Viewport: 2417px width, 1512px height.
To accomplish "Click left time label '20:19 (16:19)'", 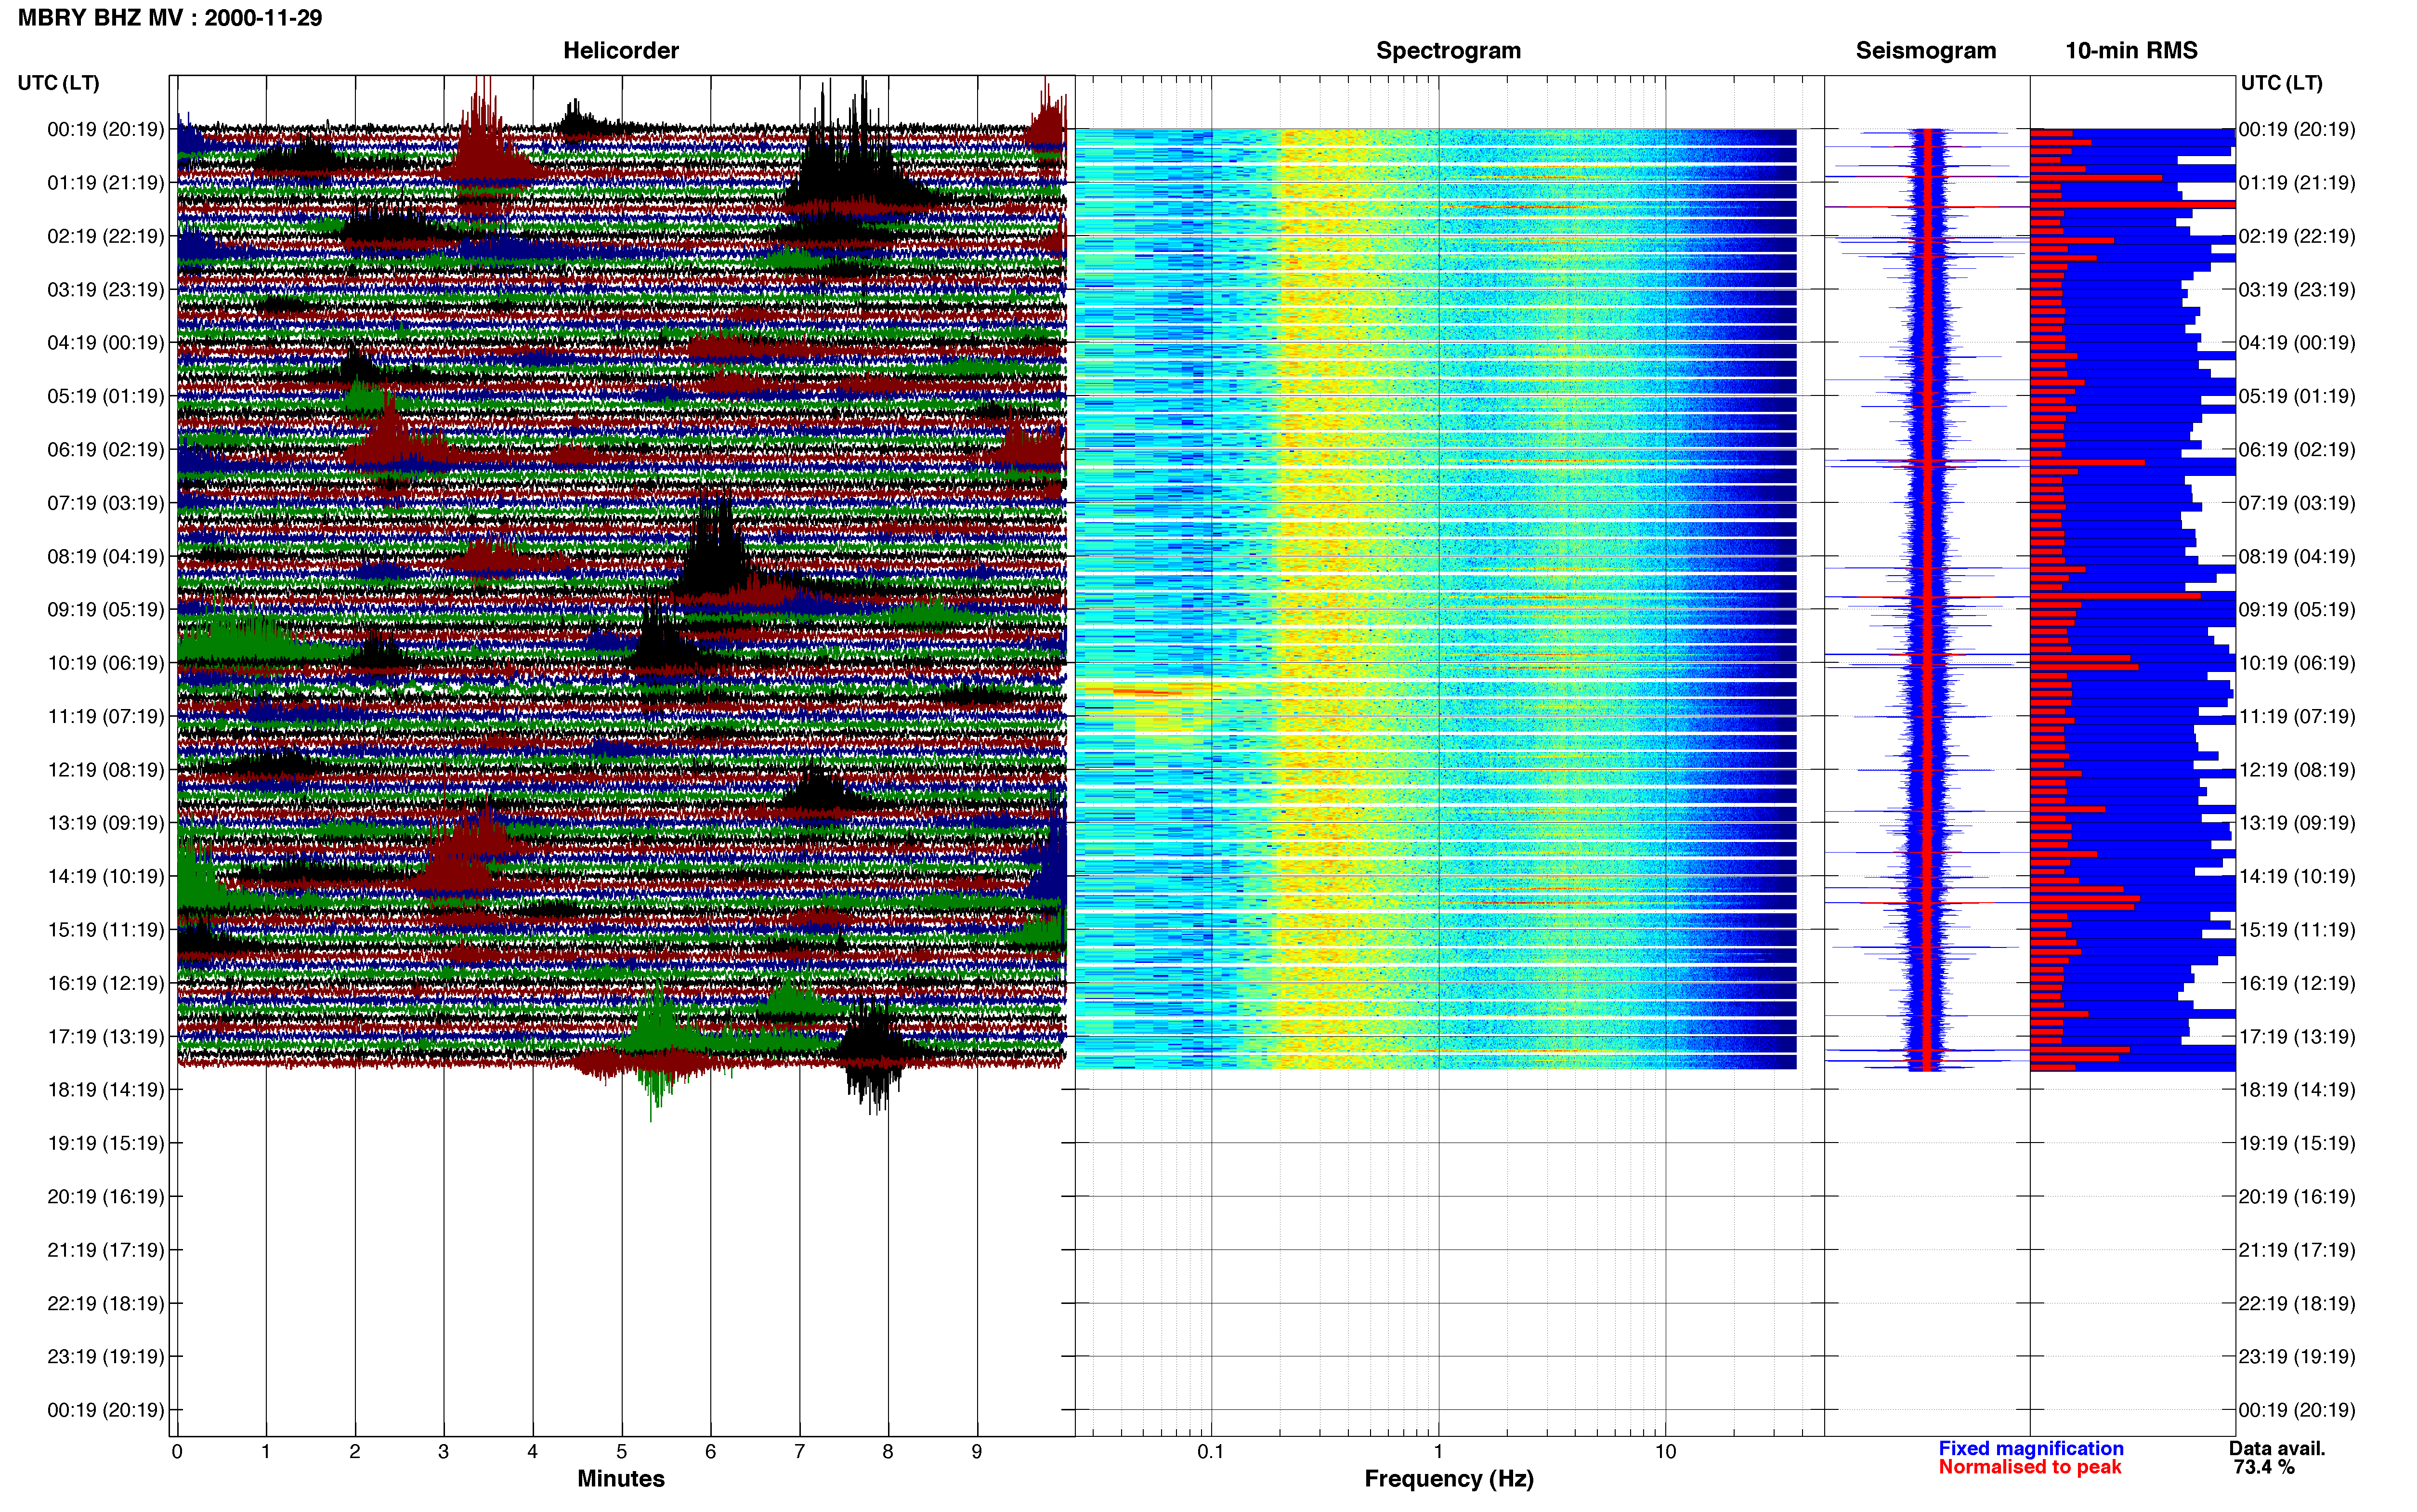I will tap(106, 1197).
